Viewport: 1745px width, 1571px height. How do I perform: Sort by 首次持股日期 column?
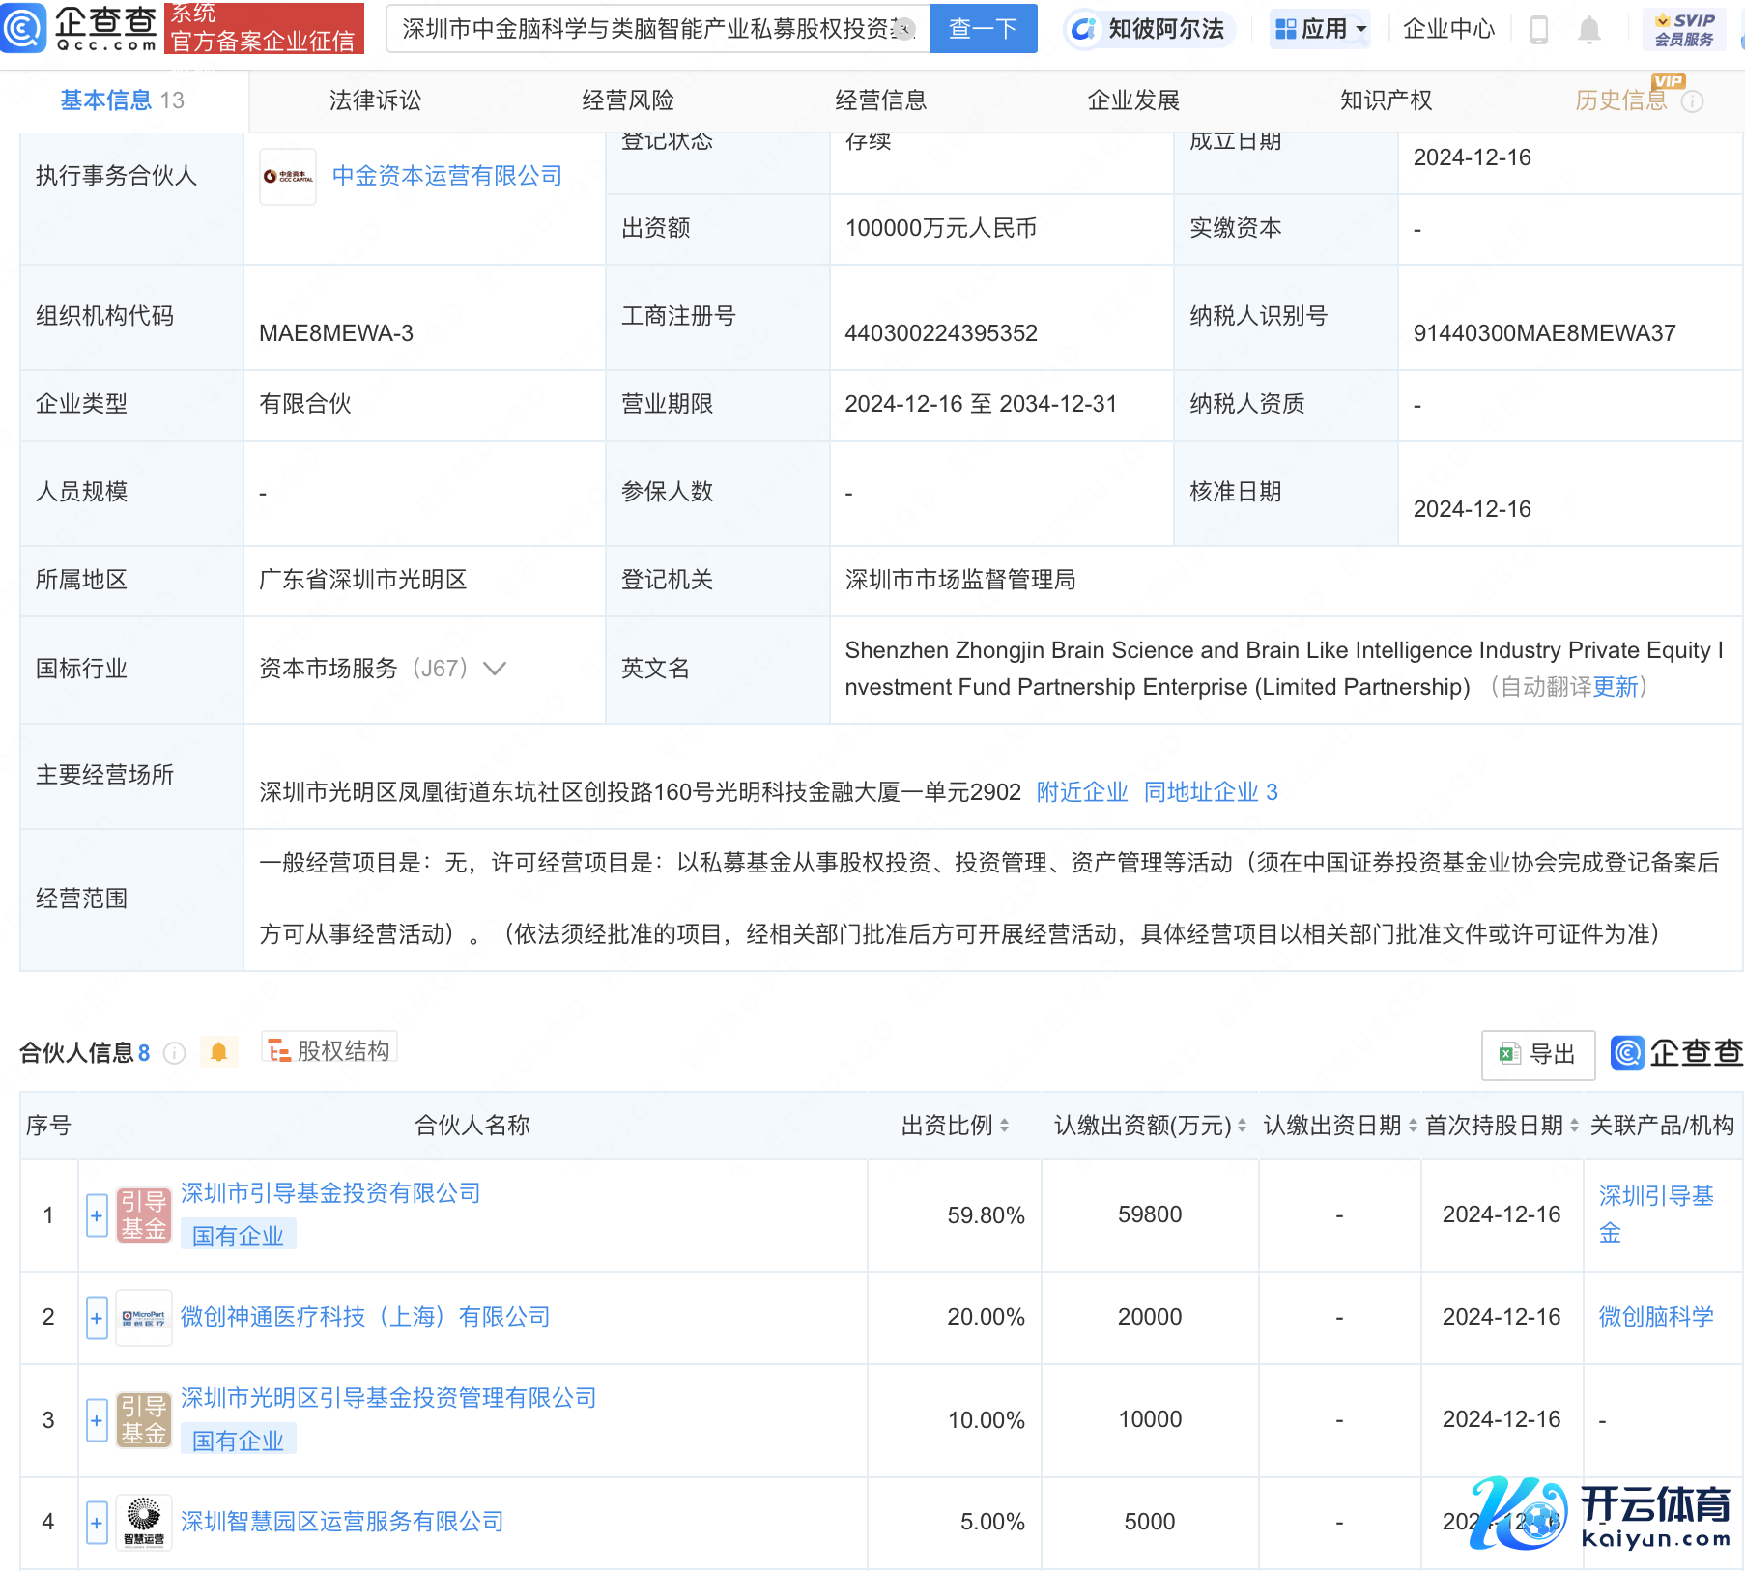pos(1574,1126)
